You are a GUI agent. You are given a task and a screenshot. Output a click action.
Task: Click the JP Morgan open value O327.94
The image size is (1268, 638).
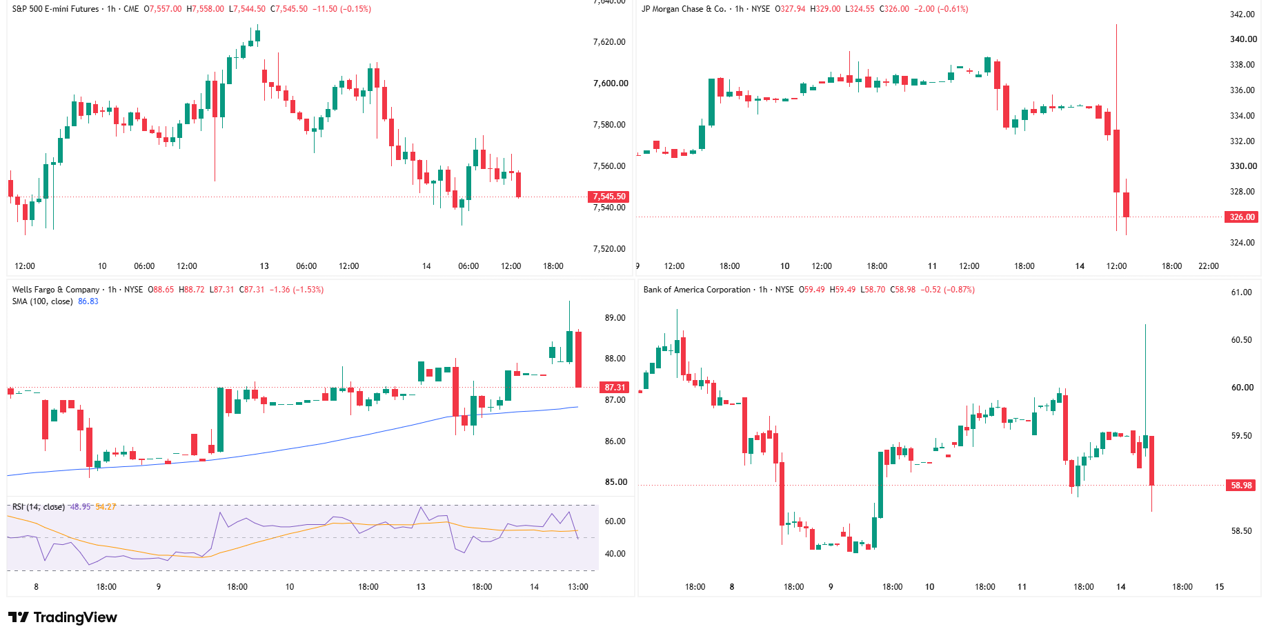click(790, 9)
